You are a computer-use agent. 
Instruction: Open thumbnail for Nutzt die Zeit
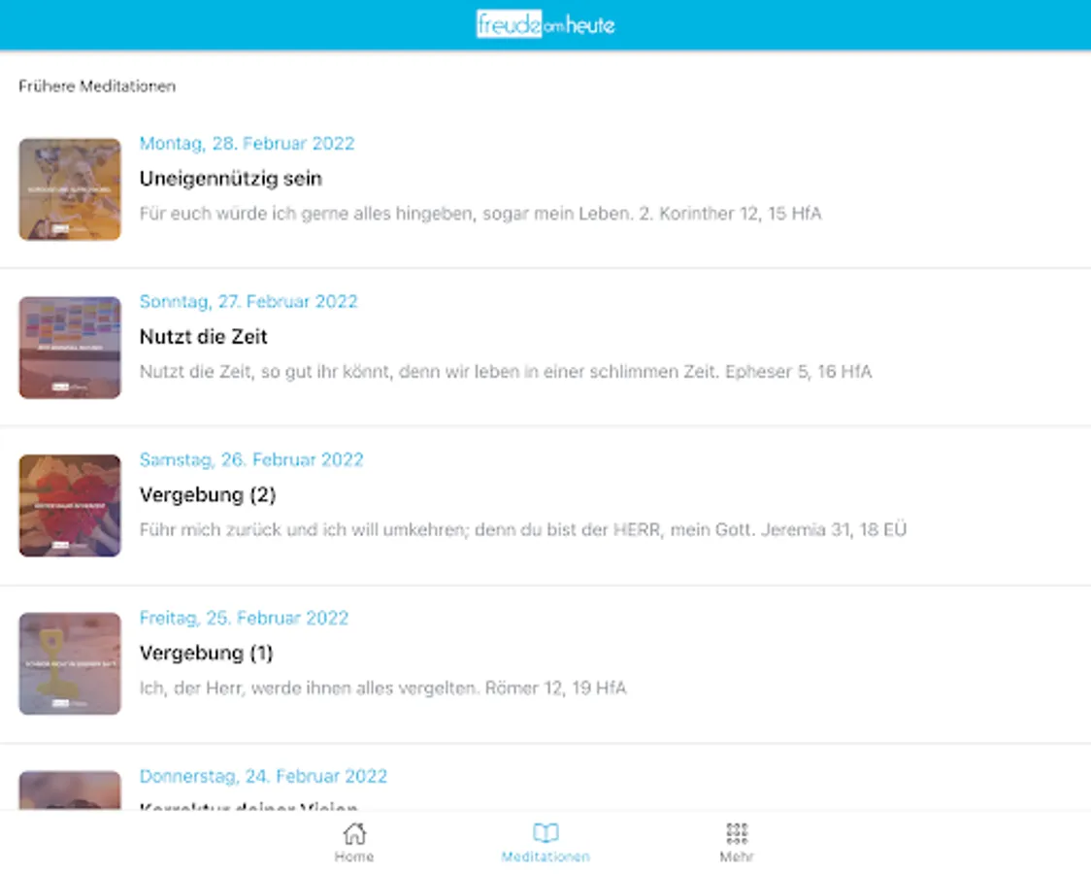[x=70, y=348]
